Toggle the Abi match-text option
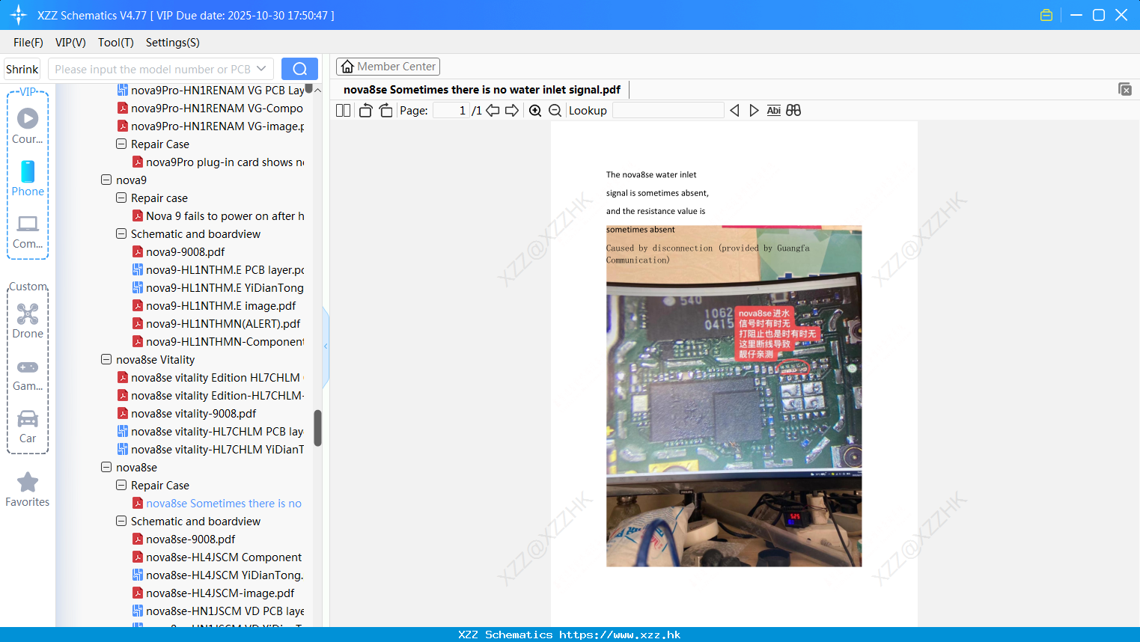The image size is (1140, 642). pyautogui.click(x=774, y=110)
